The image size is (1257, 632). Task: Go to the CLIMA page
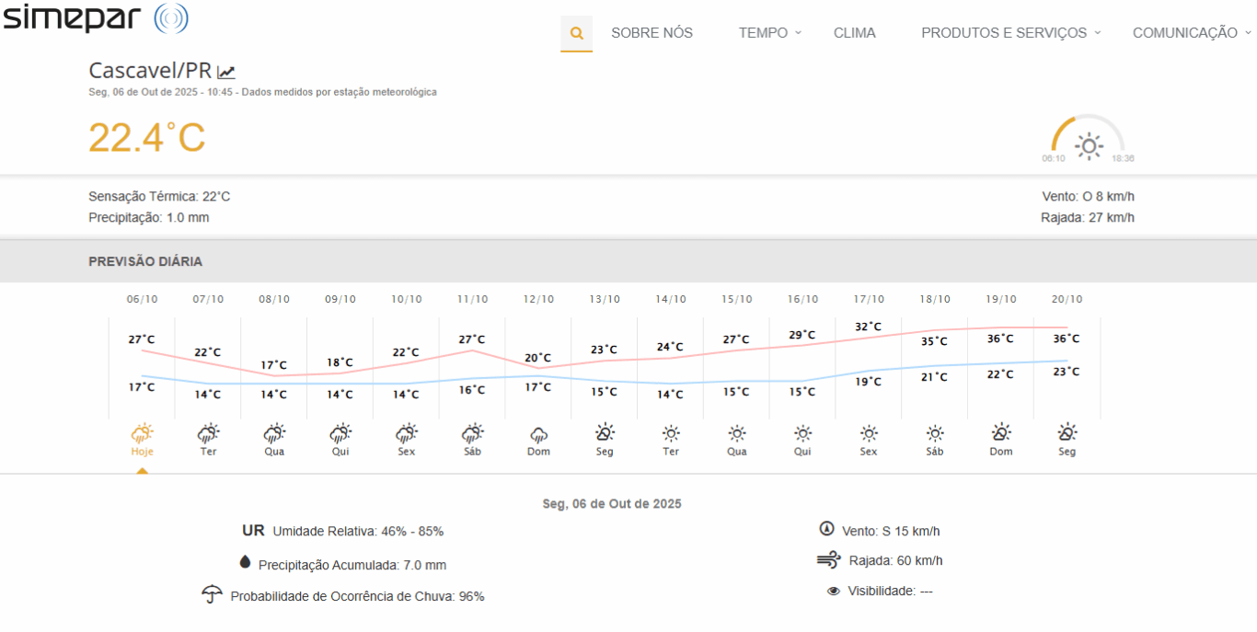(854, 33)
